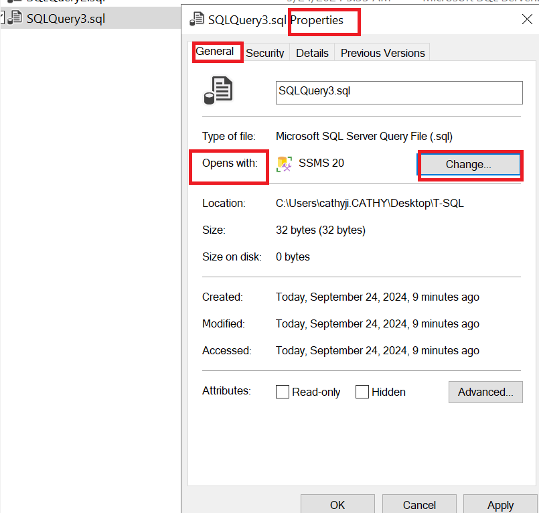This screenshot has height=513, width=539.
Task: Click the Opens with label
Action: [230, 163]
